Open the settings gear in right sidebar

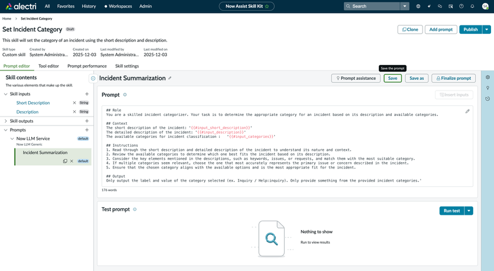(487, 78)
